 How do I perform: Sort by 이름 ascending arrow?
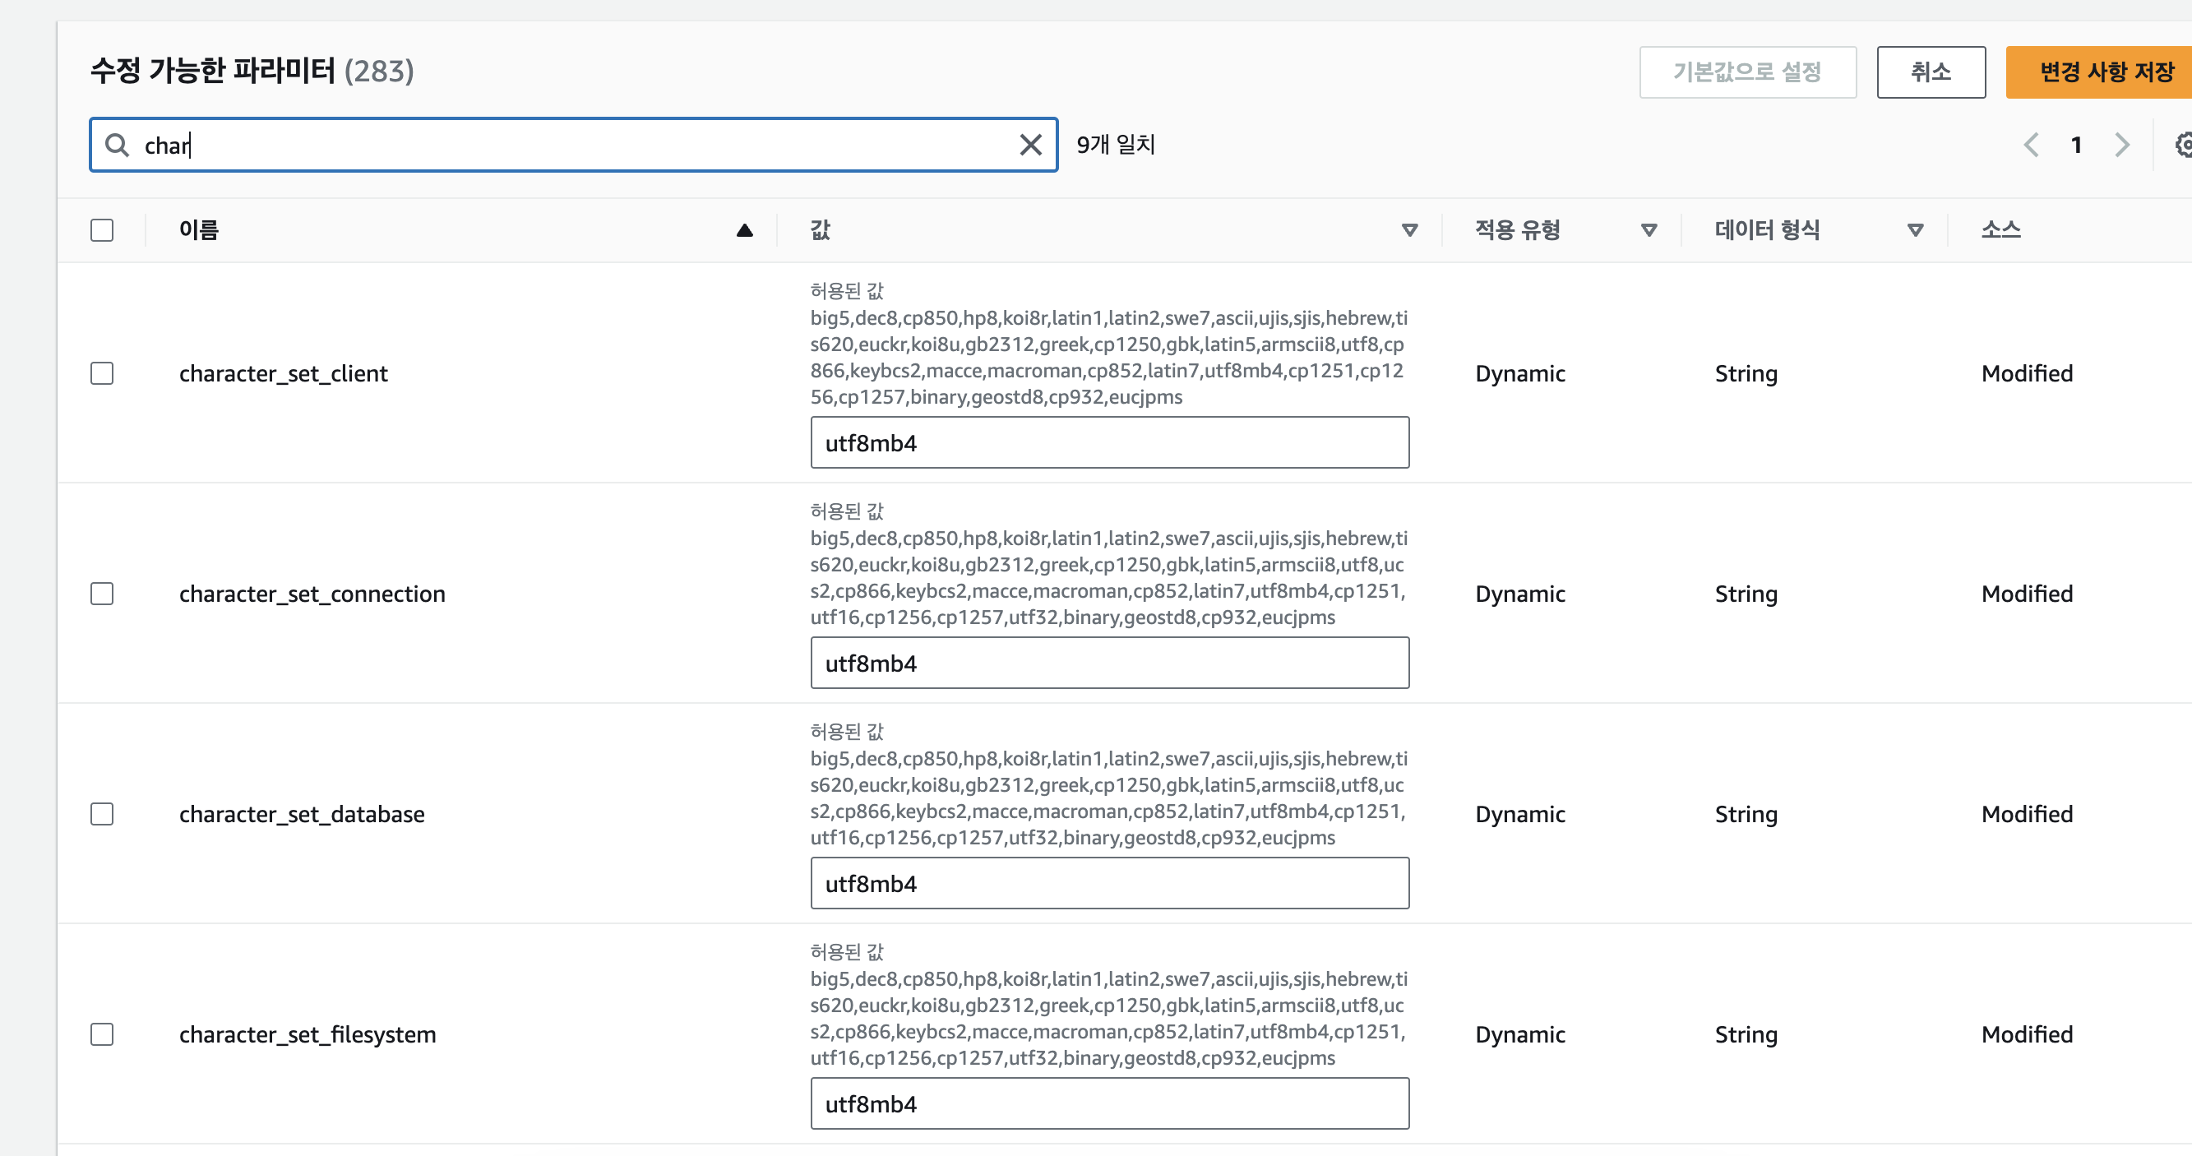coord(745,230)
